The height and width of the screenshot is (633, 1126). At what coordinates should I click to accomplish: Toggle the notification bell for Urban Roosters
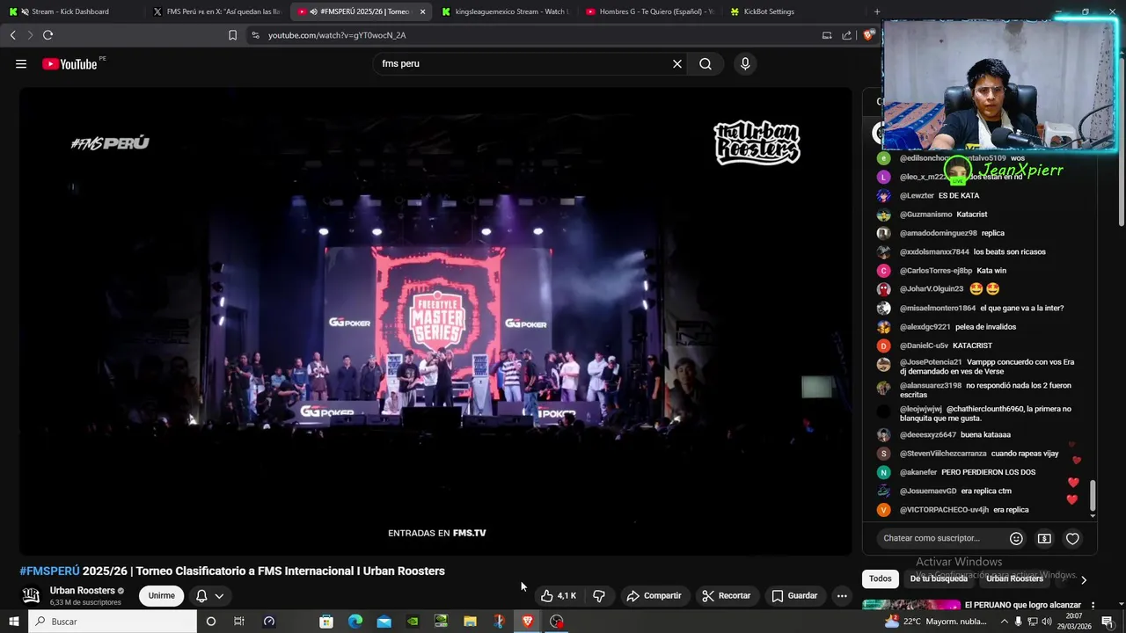pos(201,596)
